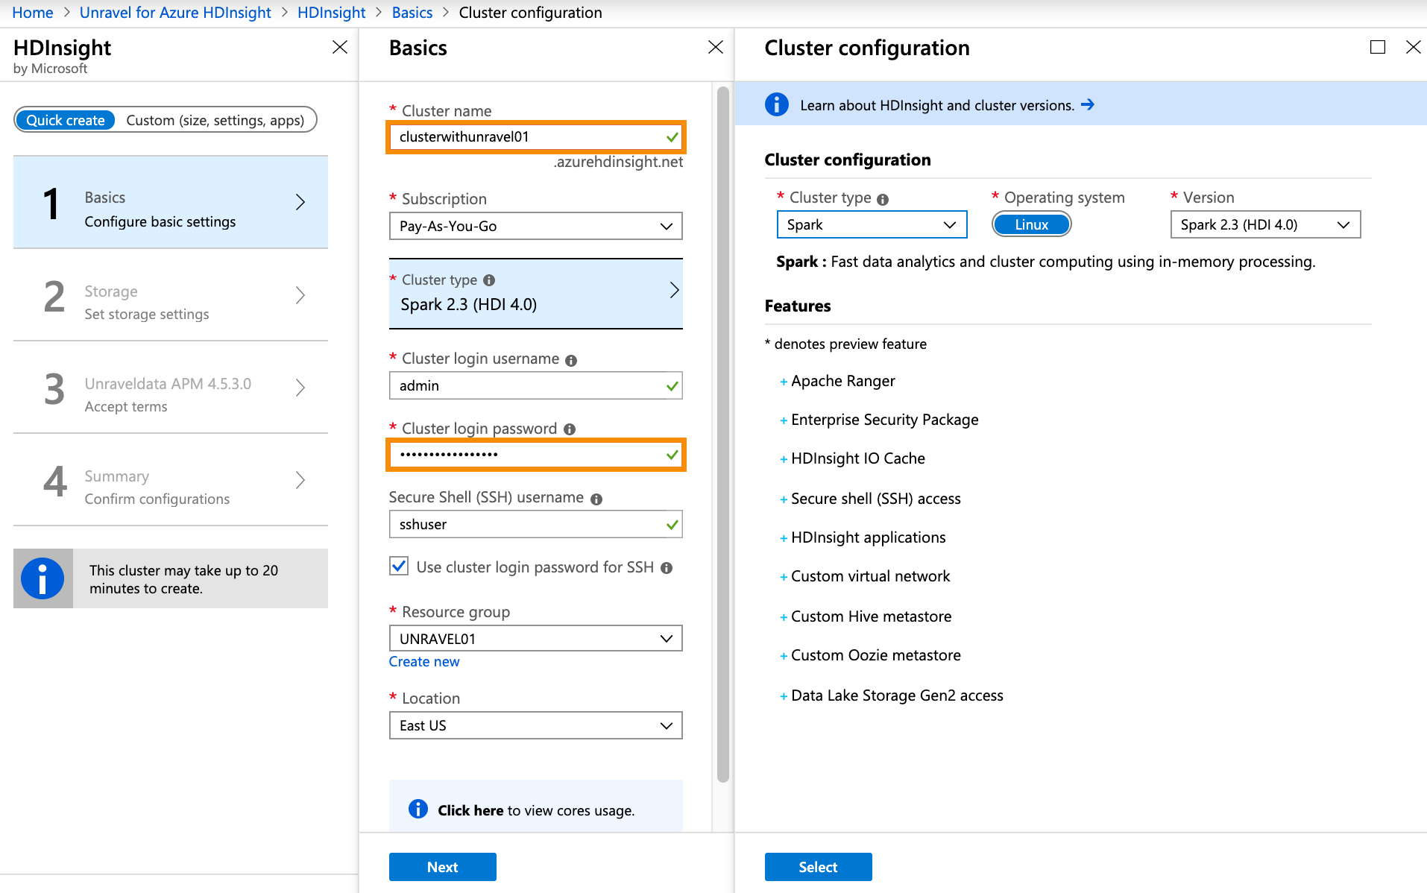This screenshot has width=1427, height=893.
Task: Expand Custom virtual network plus icon
Action: tap(784, 577)
